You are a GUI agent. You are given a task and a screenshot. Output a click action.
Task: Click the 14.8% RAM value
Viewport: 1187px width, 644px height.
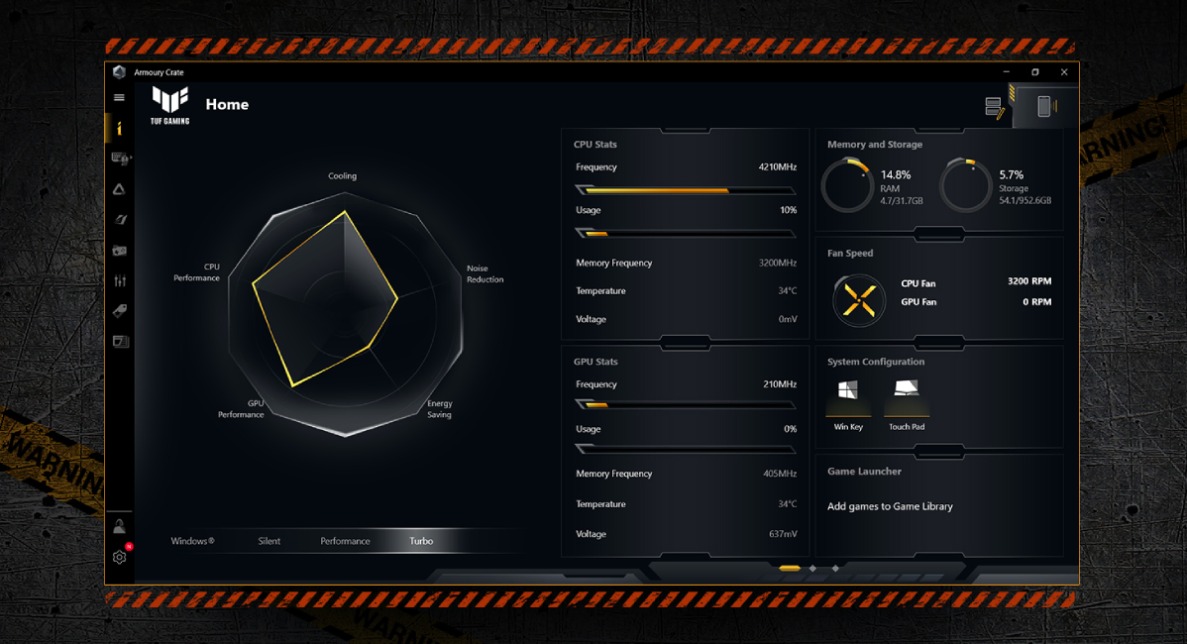pyautogui.click(x=895, y=174)
